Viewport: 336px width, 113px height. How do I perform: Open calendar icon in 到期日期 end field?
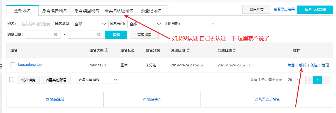99,35
